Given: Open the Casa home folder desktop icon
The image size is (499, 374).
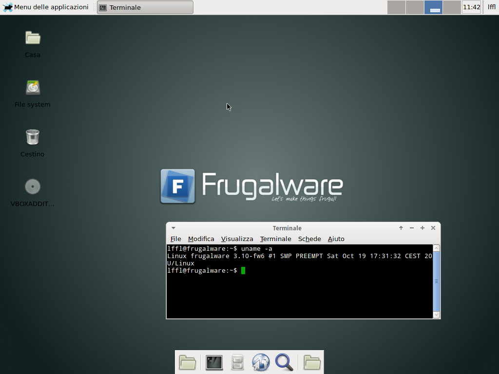Looking at the screenshot, I should (x=33, y=38).
